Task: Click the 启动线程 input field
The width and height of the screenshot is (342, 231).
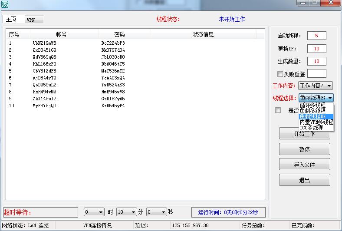Action: point(316,36)
